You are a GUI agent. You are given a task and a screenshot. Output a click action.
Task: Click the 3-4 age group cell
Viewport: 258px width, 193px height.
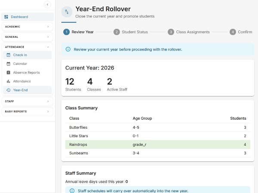(x=136, y=153)
